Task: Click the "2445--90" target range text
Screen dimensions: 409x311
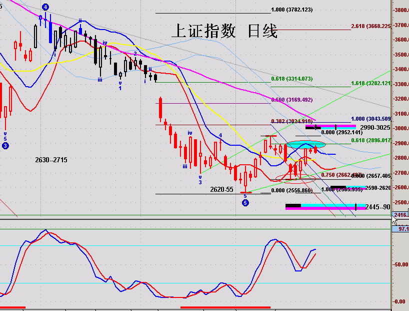Action: (378, 207)
